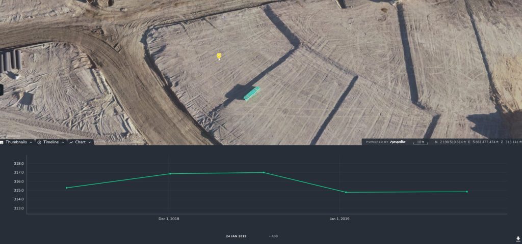Click the 315.0 y-axis value
522x244 pixels.
coord(19,191)
